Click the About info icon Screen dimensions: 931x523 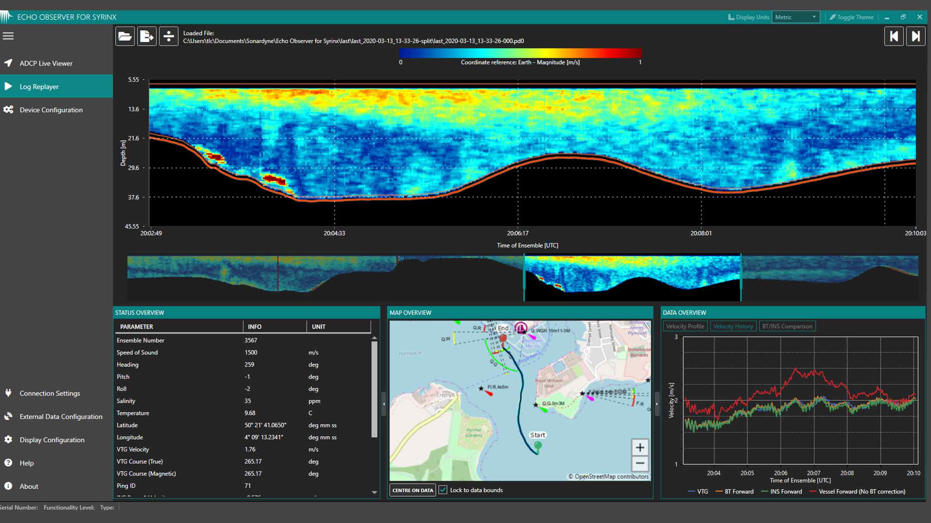pos(8,486)
